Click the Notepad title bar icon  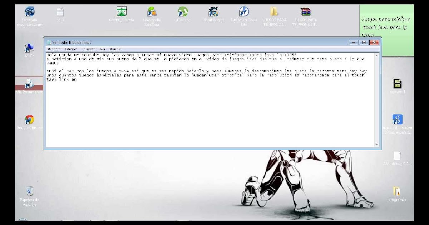49,42
